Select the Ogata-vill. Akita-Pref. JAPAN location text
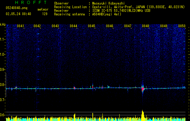 point(138,7)
